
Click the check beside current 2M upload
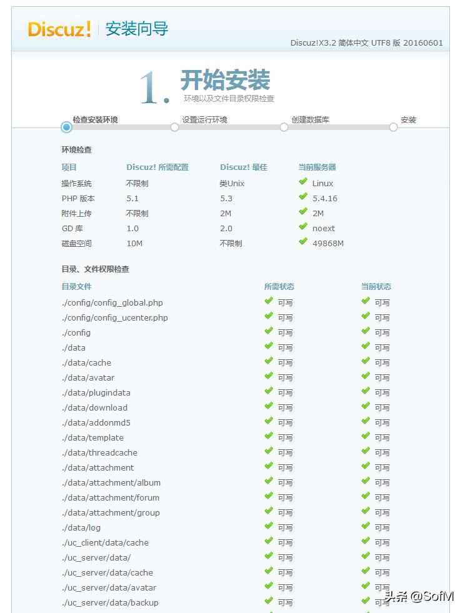tap(303, 211)
